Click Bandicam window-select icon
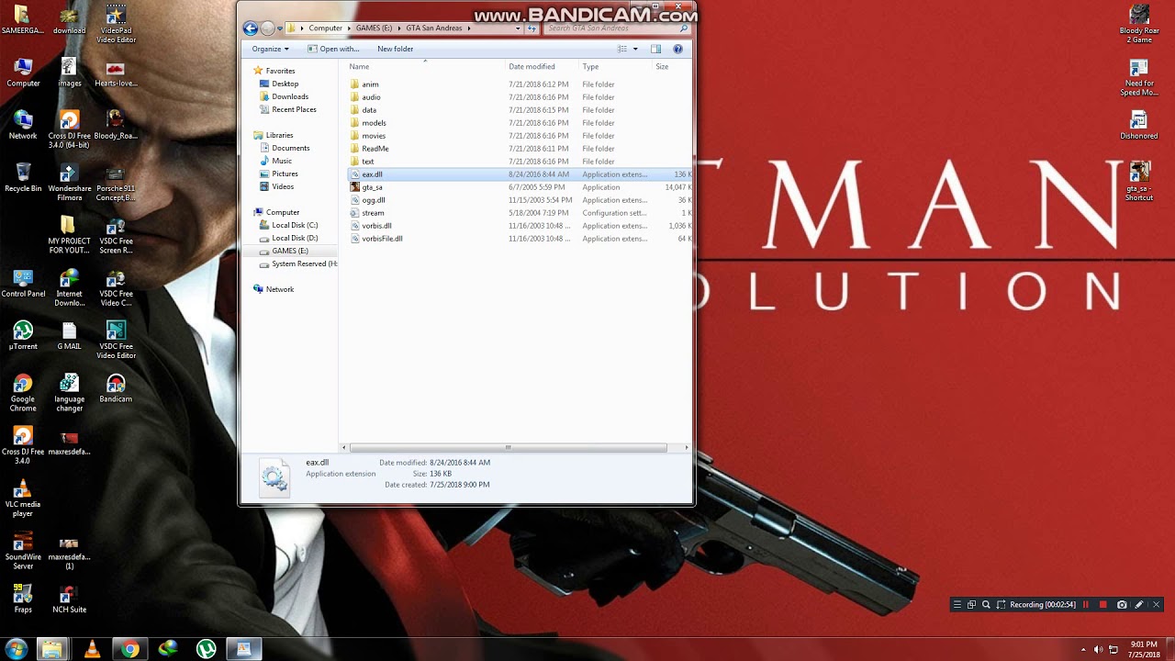The width and height of the screenshot is (1175, 661). [x=972, y=604]
